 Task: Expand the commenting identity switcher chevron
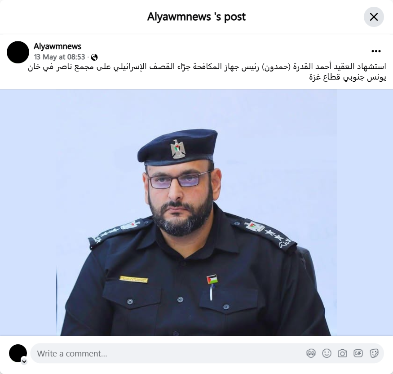click(x=24, y=361)
